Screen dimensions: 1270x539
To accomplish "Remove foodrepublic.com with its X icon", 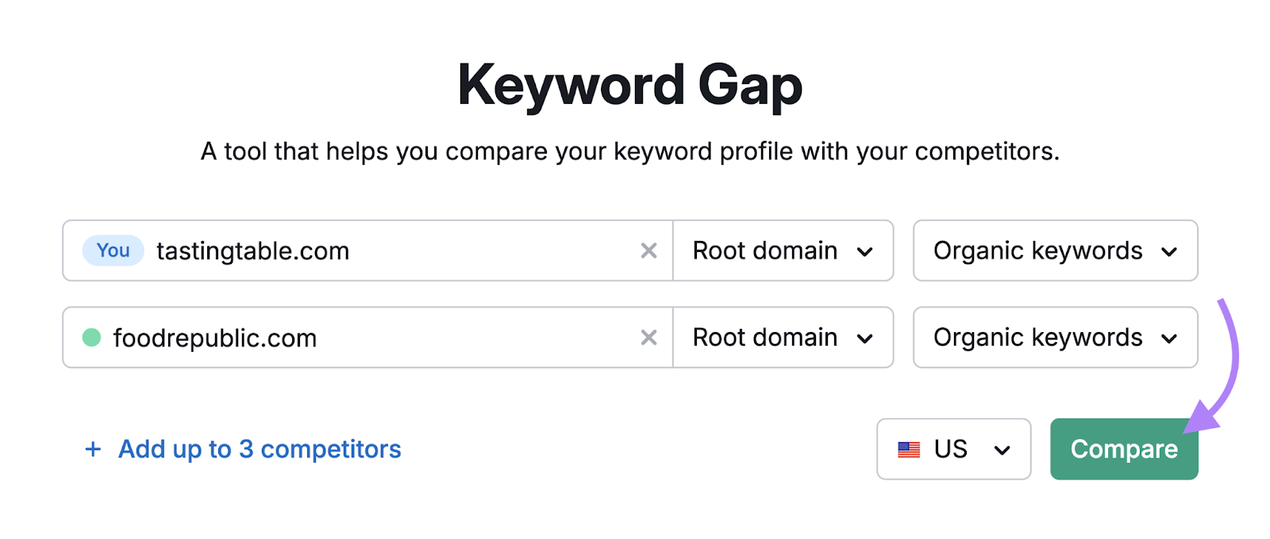I will coord(649,338).
